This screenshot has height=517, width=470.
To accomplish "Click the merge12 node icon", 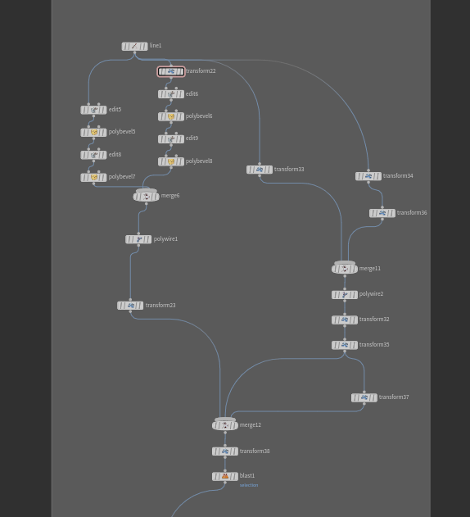I will click(225, 425).
